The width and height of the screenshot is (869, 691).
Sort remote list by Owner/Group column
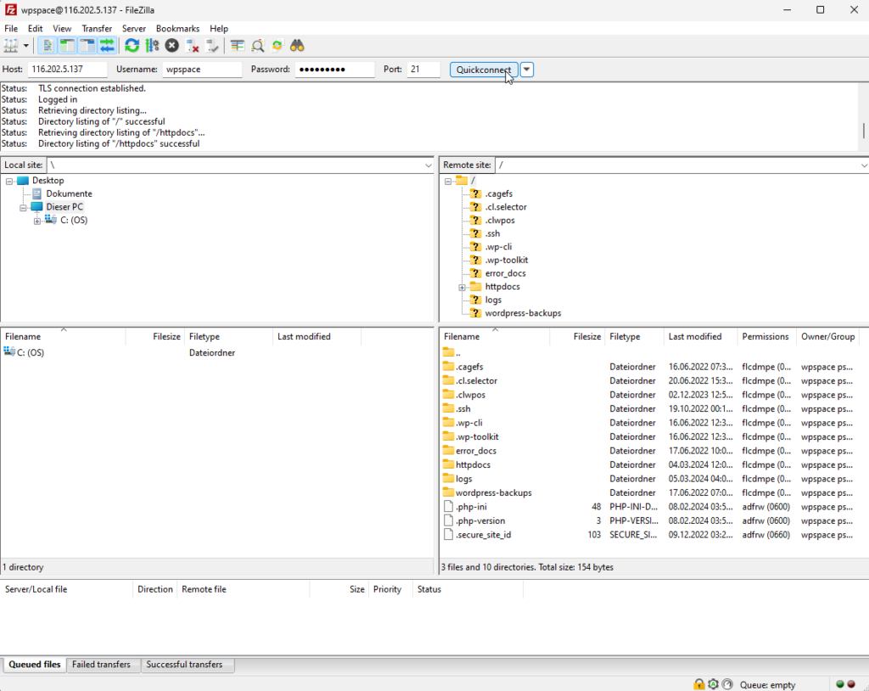click(829, 337)
